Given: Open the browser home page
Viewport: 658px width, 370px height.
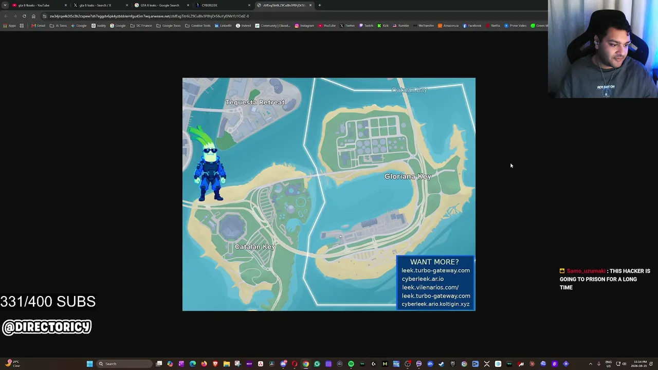Looking at the screenshot, I should coord(33,16).
